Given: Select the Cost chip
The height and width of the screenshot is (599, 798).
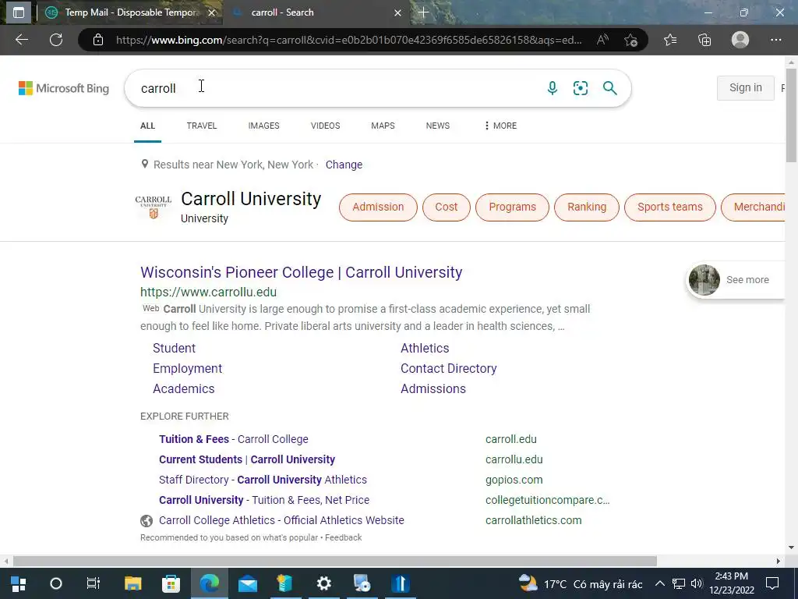Looking at the screenshot, I should tap(447, 207).
